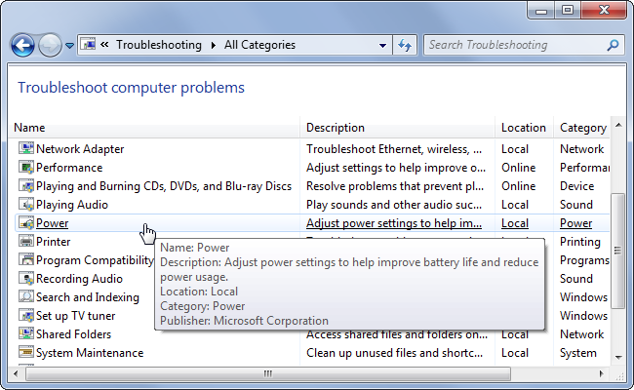Screen dimensions: 634x390
Task: Click the Set up TV tuner icon
Action: pos(26,315)
